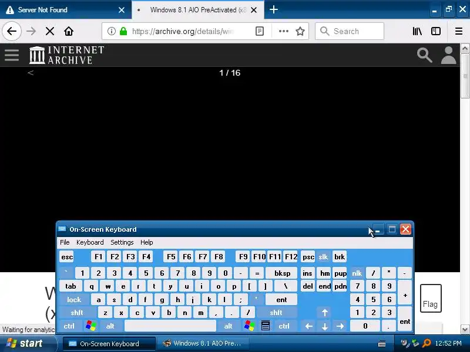Click the page scrollbar down arrow
Viewport: 470px width, 352px height.
pyautogui.click(x=465, y=329)
